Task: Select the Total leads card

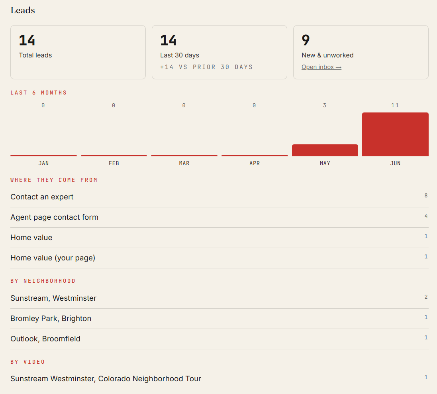Action: [x=78, y=52]
